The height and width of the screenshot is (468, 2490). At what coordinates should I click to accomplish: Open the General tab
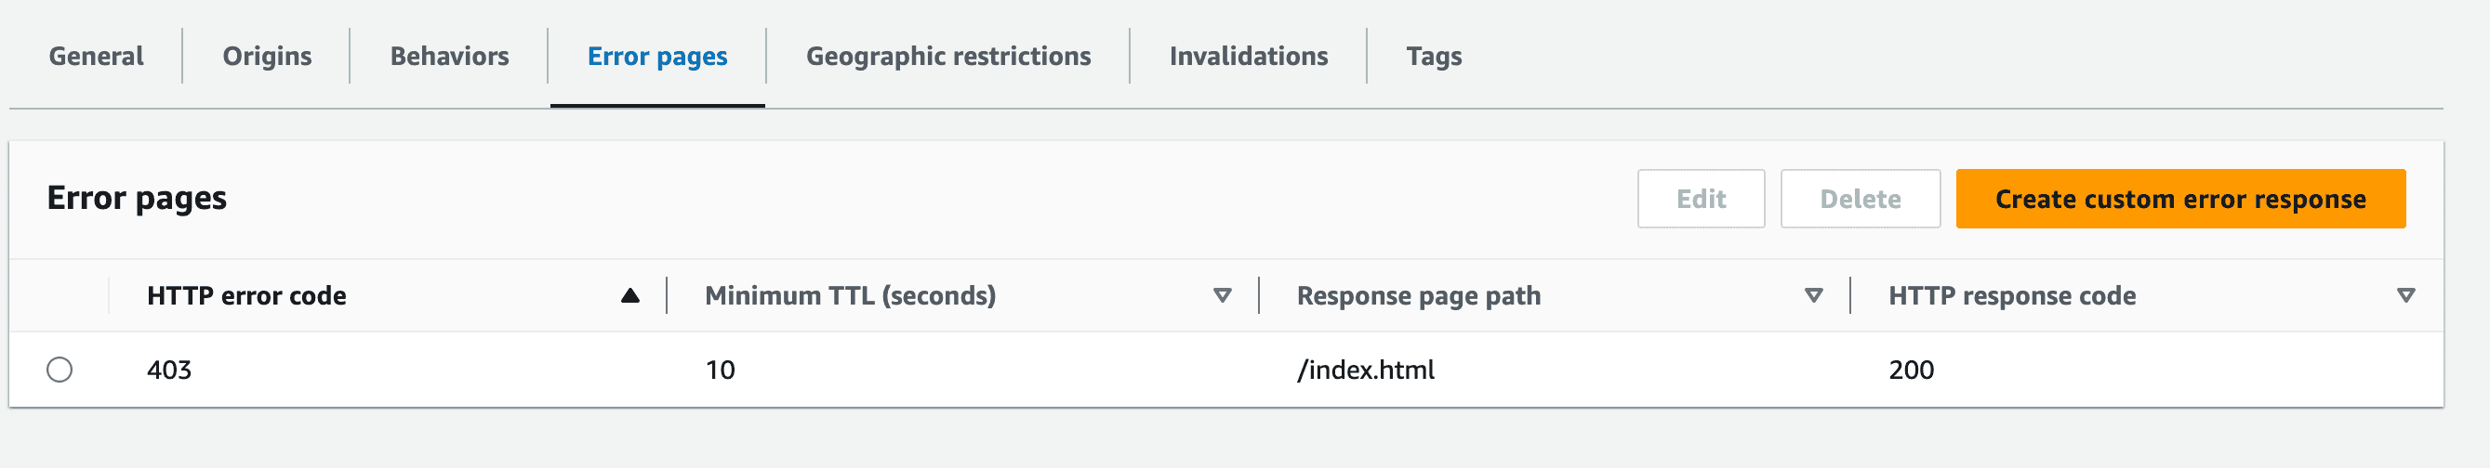point(96,56)
